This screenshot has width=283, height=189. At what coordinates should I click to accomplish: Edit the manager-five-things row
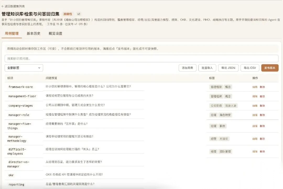(255, 126)
